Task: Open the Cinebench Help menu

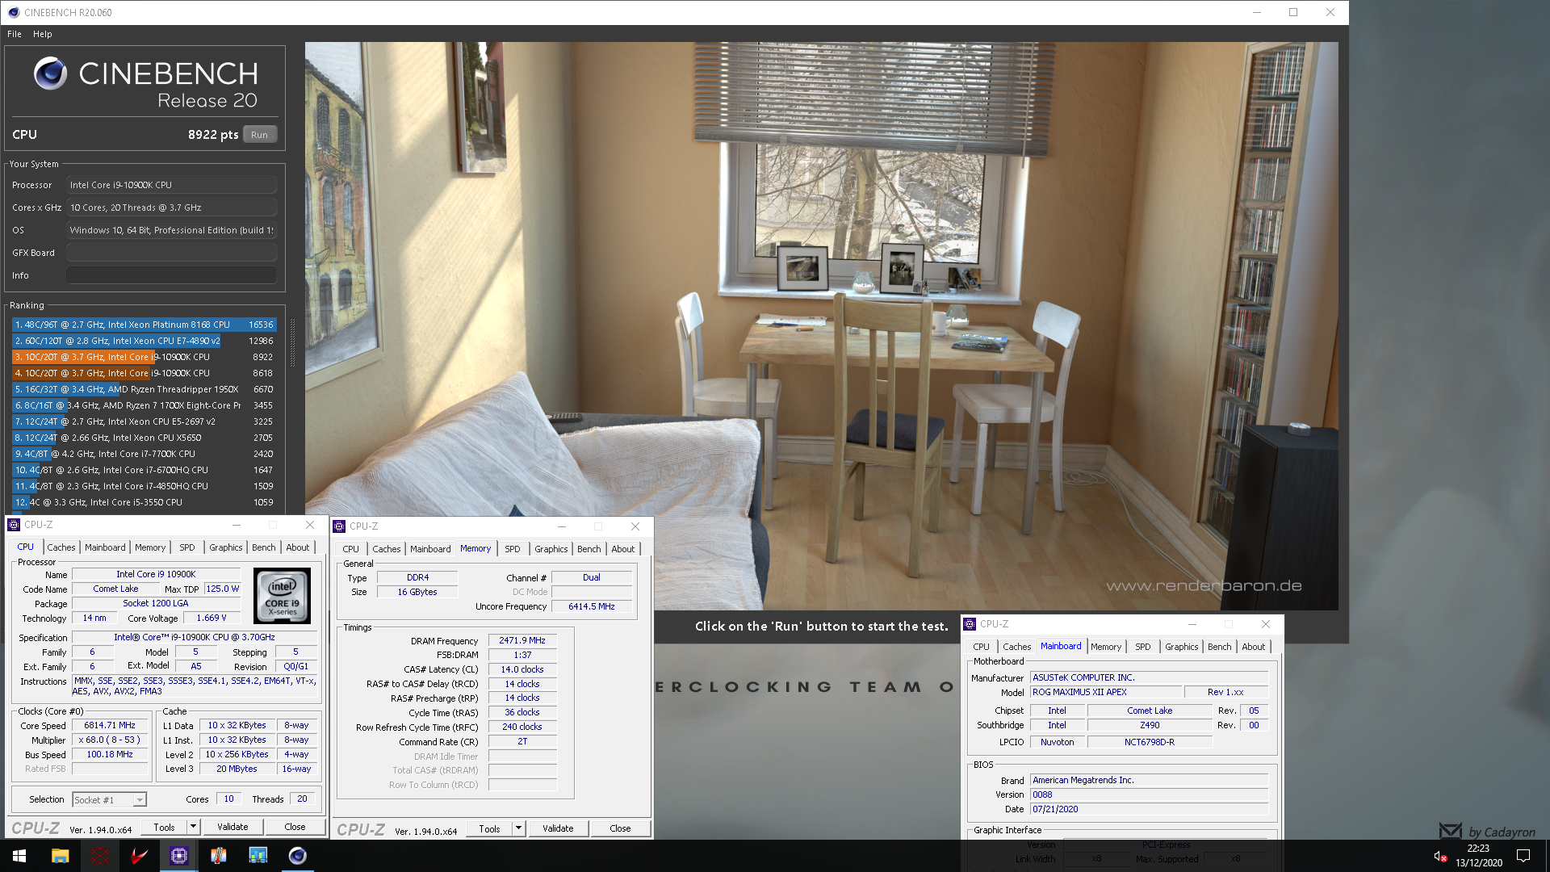Action: point(43,34)
